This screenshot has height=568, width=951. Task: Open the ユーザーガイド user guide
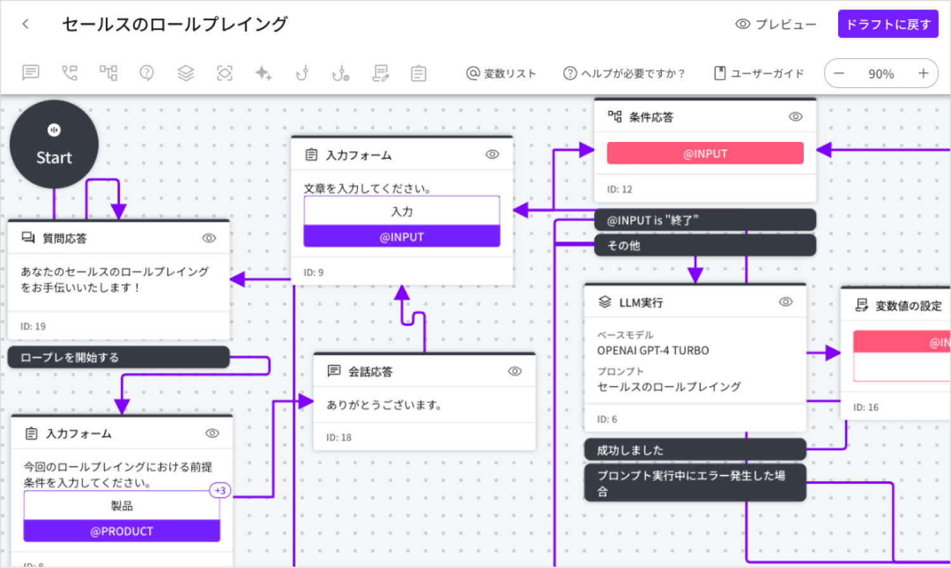tap(759, 74)
